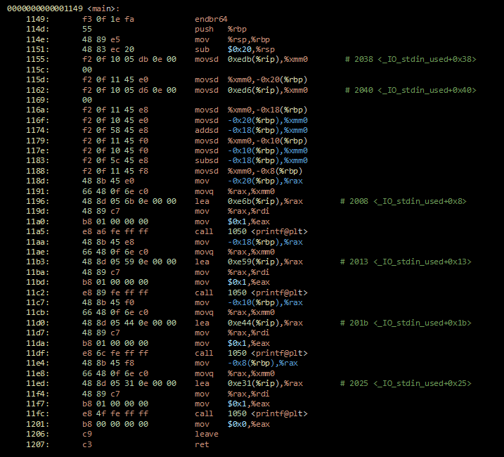Click the push %rbp instruction
This screenshot has height=457, width=504.
coord(221,29)
